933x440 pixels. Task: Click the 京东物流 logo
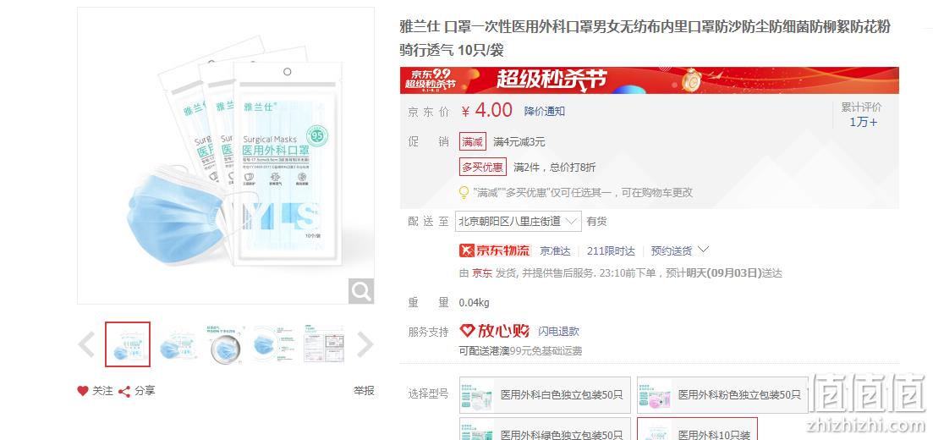495,250
